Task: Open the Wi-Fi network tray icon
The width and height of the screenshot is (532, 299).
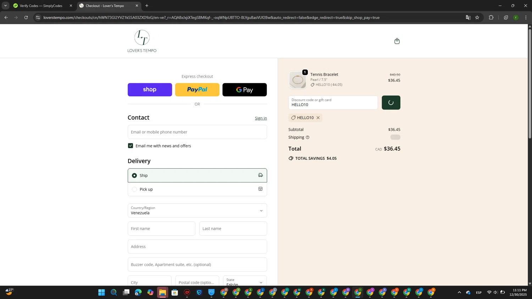Action: pos(489,292)
